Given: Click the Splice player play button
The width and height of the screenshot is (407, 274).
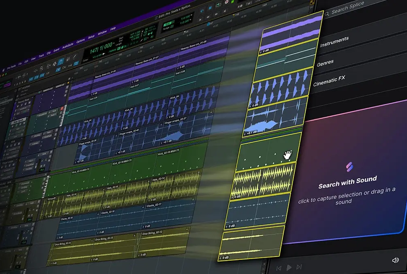Looking at the screenshot, I should click(289, 268).
